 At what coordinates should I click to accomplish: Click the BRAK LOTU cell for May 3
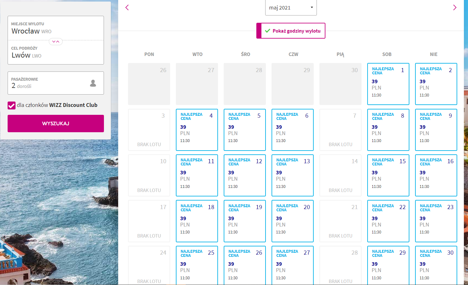coord(149,130)
